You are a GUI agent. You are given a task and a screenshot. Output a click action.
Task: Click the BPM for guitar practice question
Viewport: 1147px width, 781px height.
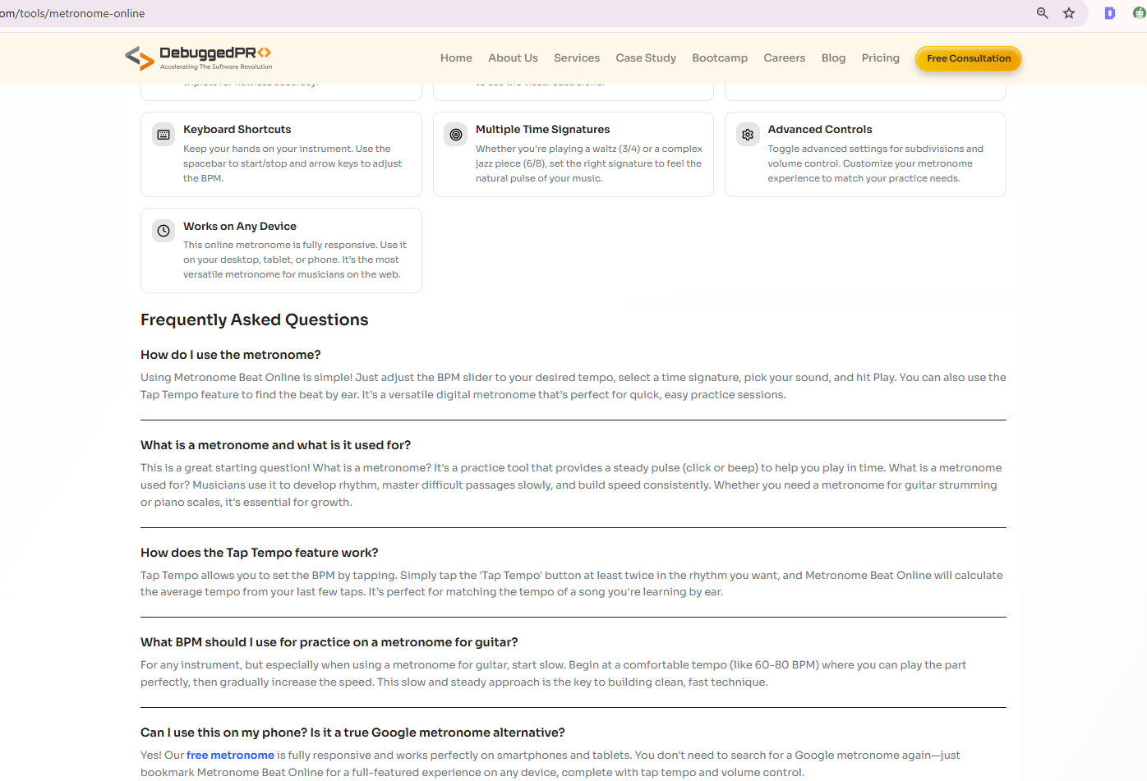pyautogui.click(x=329, y=642)
